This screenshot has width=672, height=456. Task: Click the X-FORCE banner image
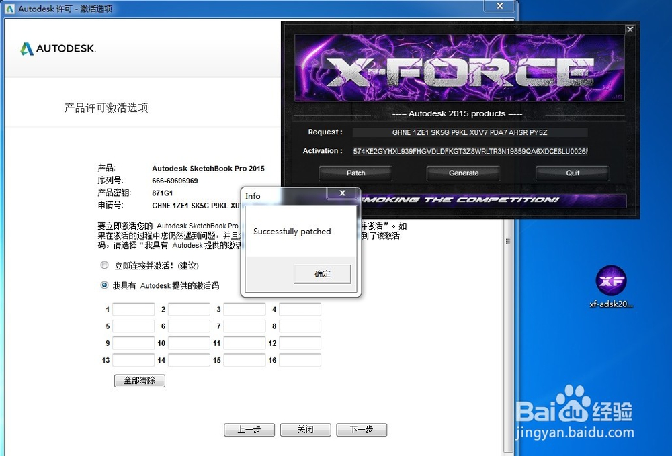click(459, 68)
